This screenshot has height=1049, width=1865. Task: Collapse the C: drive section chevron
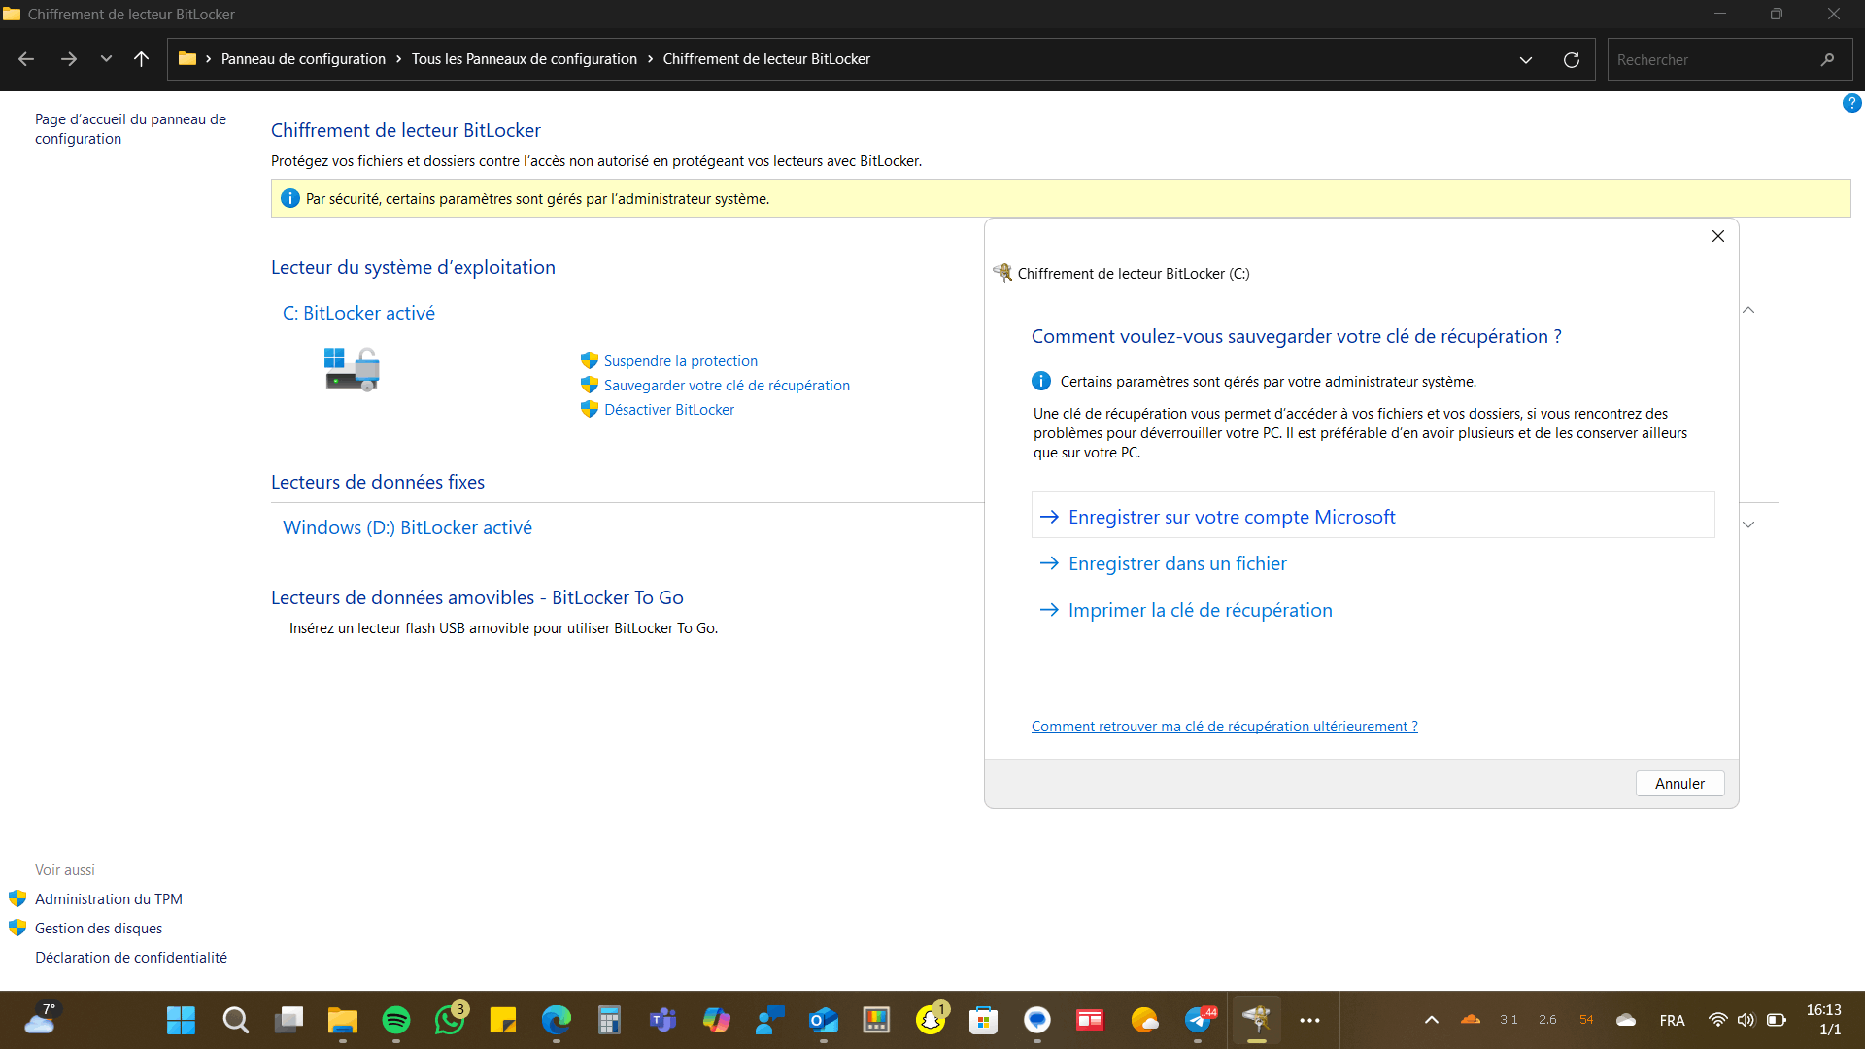click(1748, 310)
